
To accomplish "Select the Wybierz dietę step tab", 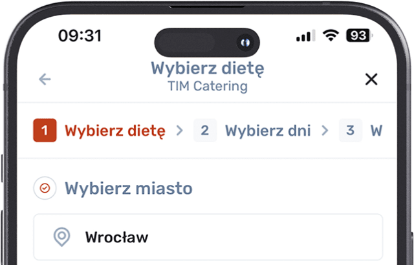I will 115,131.
